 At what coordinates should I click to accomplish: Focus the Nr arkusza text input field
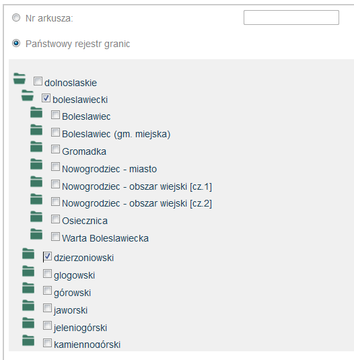291,17
